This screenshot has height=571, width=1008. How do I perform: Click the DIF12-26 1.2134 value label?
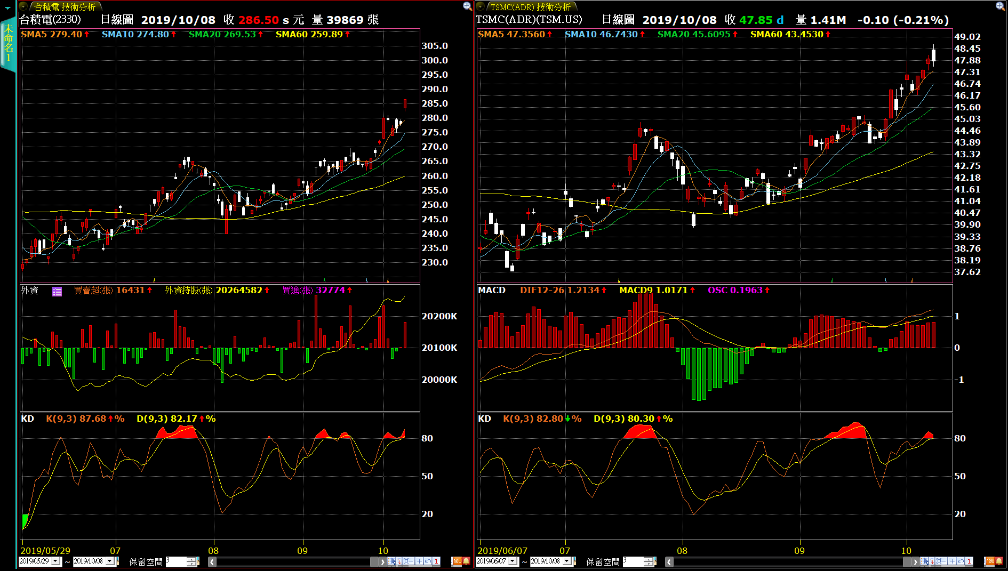pyautogui.click(x=563, y=290)
